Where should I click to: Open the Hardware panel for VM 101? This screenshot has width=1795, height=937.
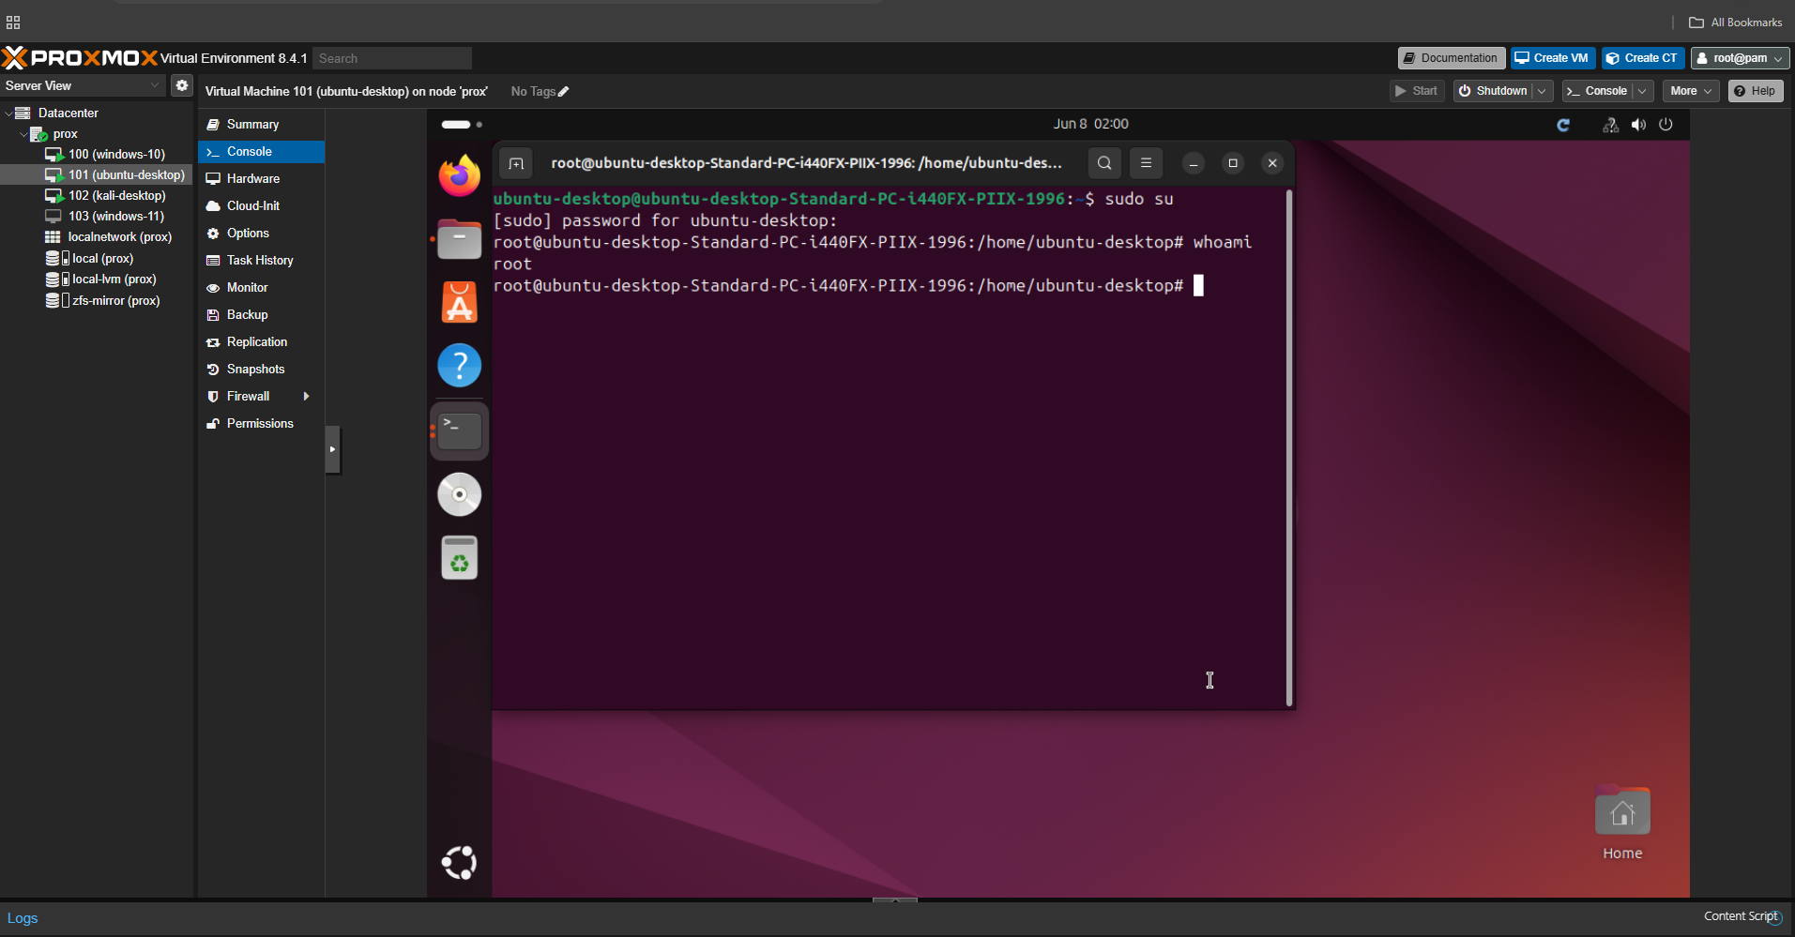click(x=251, y=178)
